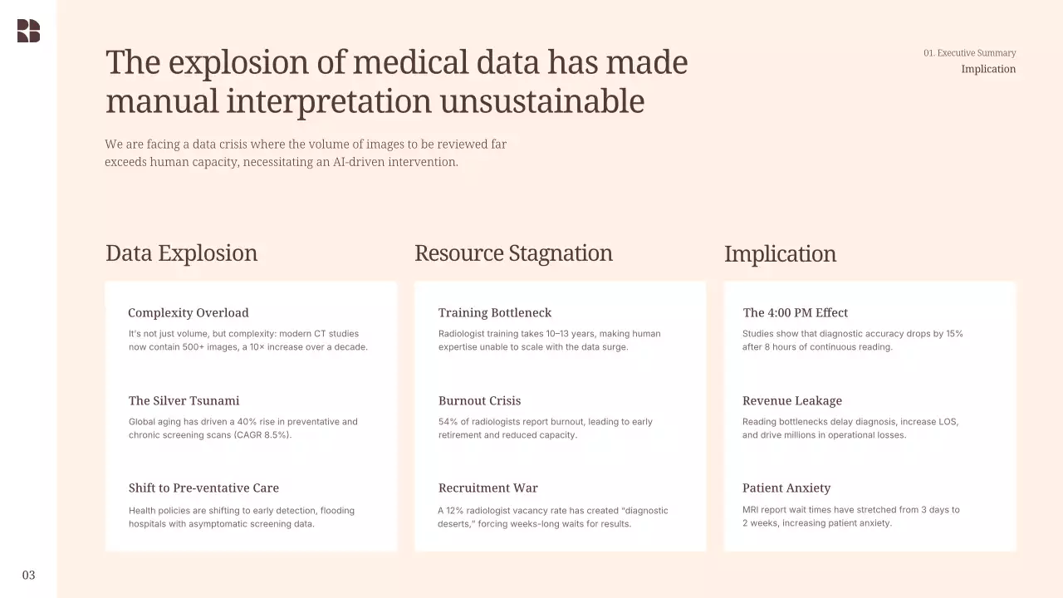Click the 'Revenue Leakage' heading

click(x=792, y=401)
